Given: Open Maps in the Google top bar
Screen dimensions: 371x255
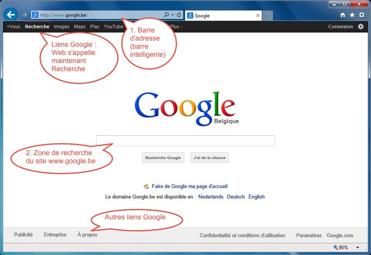Looking at the screenshot, I should [80, 27].
